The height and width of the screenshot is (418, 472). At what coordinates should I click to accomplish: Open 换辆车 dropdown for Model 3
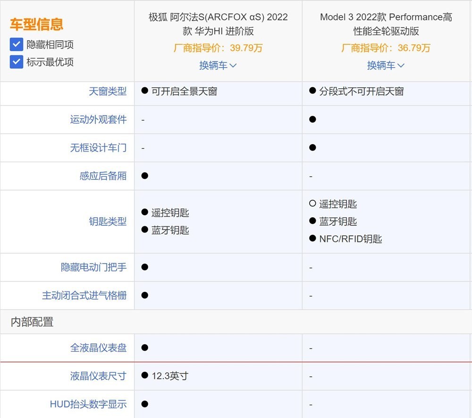pos(386,65)
